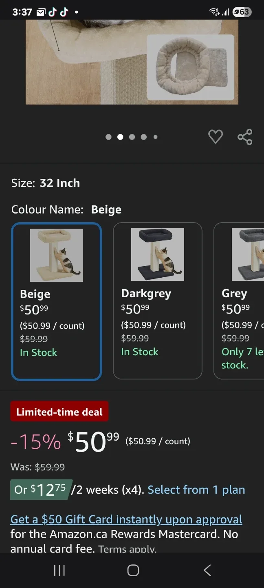Screen dimensions: 264x588
Task: Open payment plans via Select from 1 plan
Action: point(196,490)
